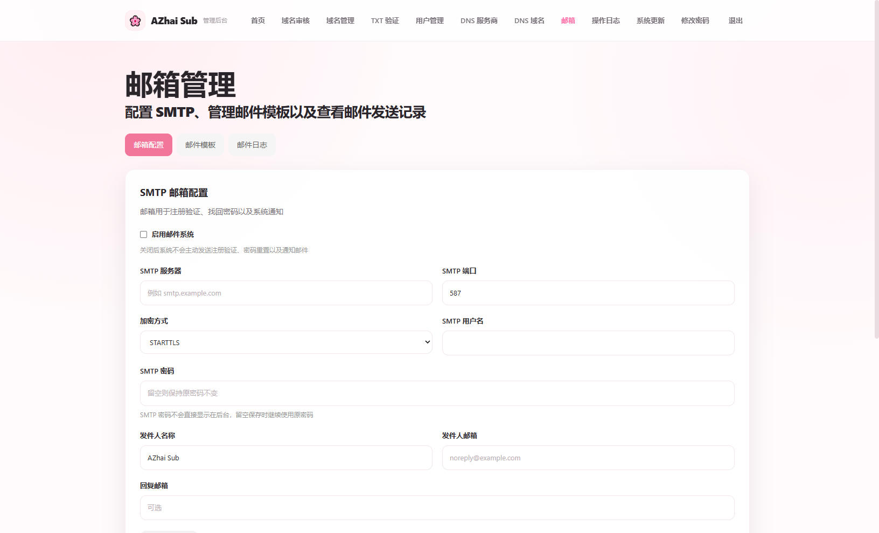Focus the SMTP 密码 input field

click(437, 393)
